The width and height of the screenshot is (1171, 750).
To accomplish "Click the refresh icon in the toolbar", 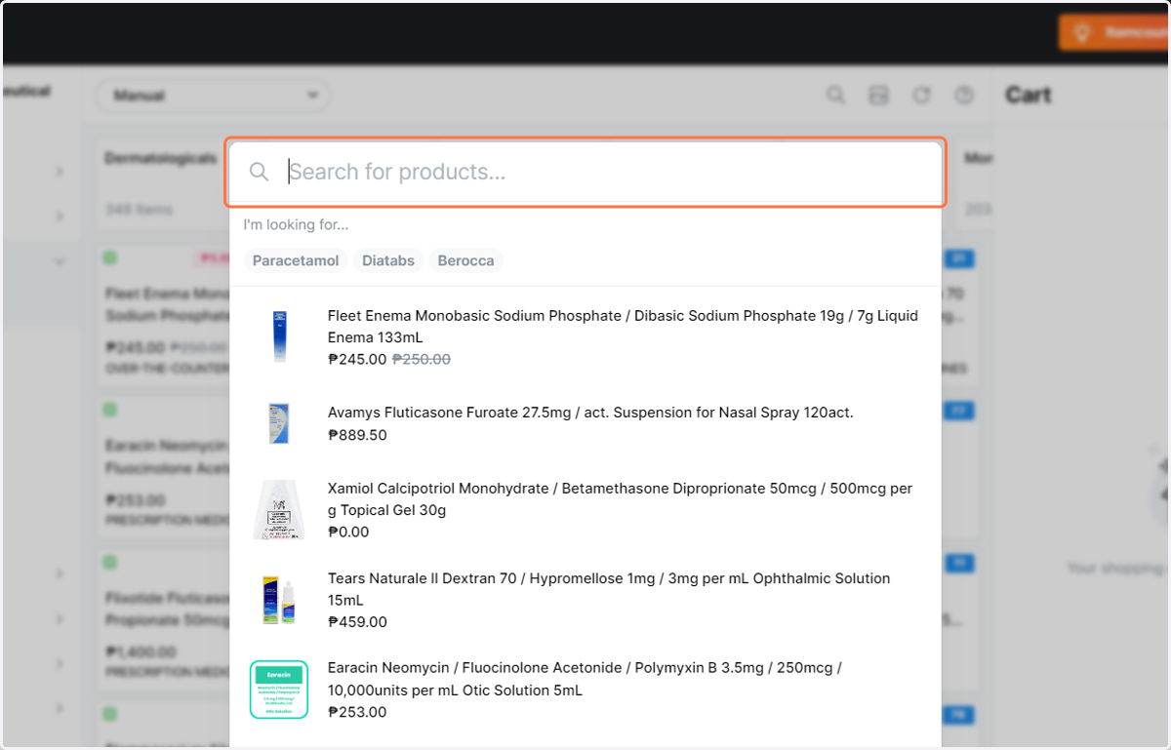I will pyautogui.click(x=921, y=95).
